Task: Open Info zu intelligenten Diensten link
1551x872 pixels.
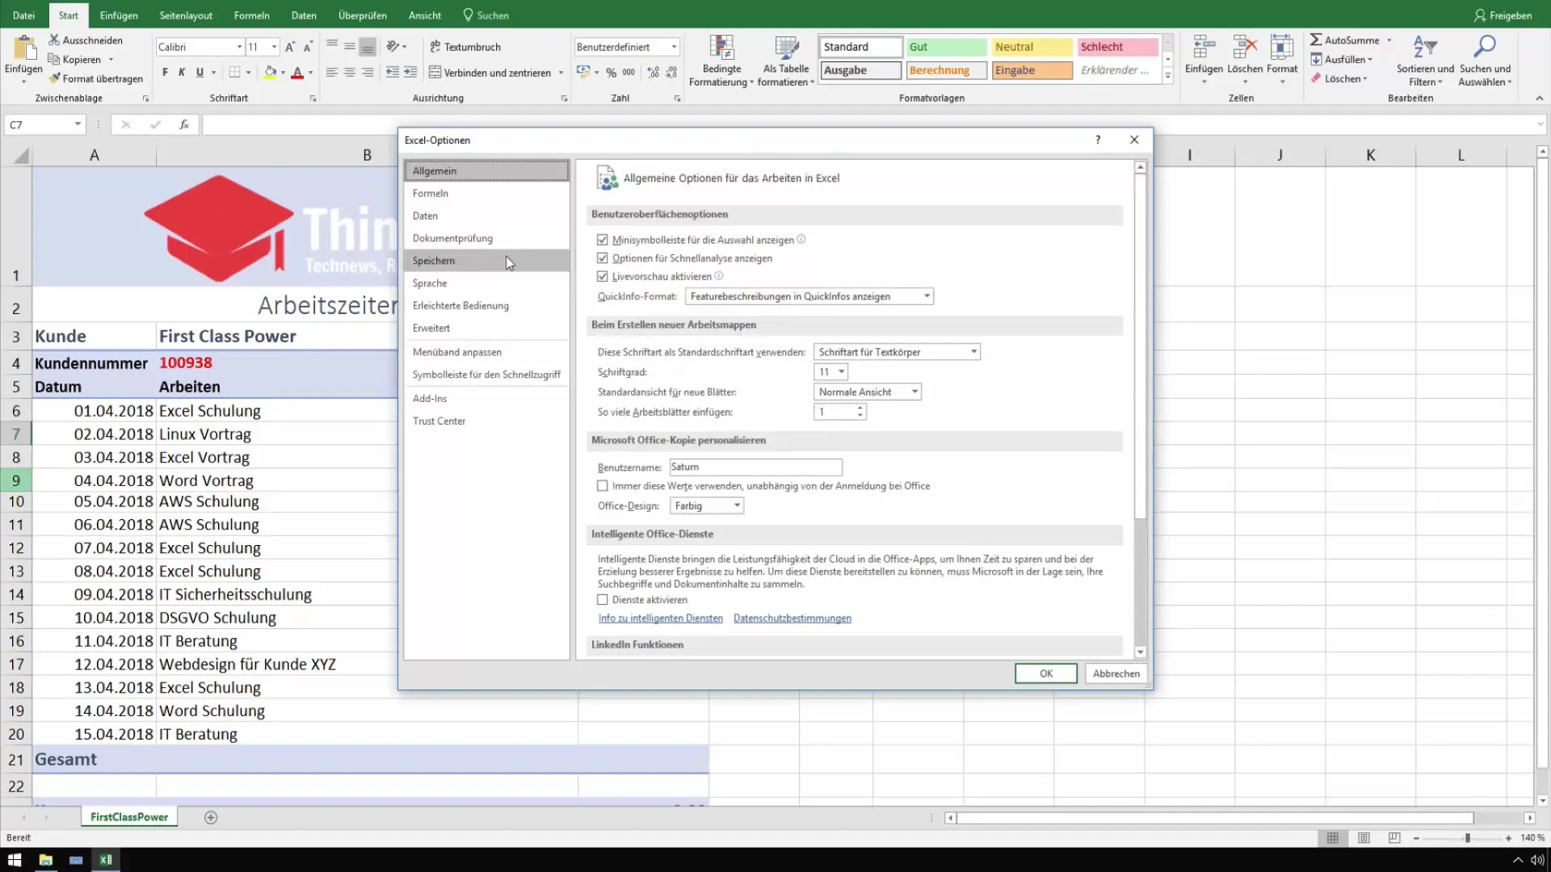Action: (x=659, y=618)
